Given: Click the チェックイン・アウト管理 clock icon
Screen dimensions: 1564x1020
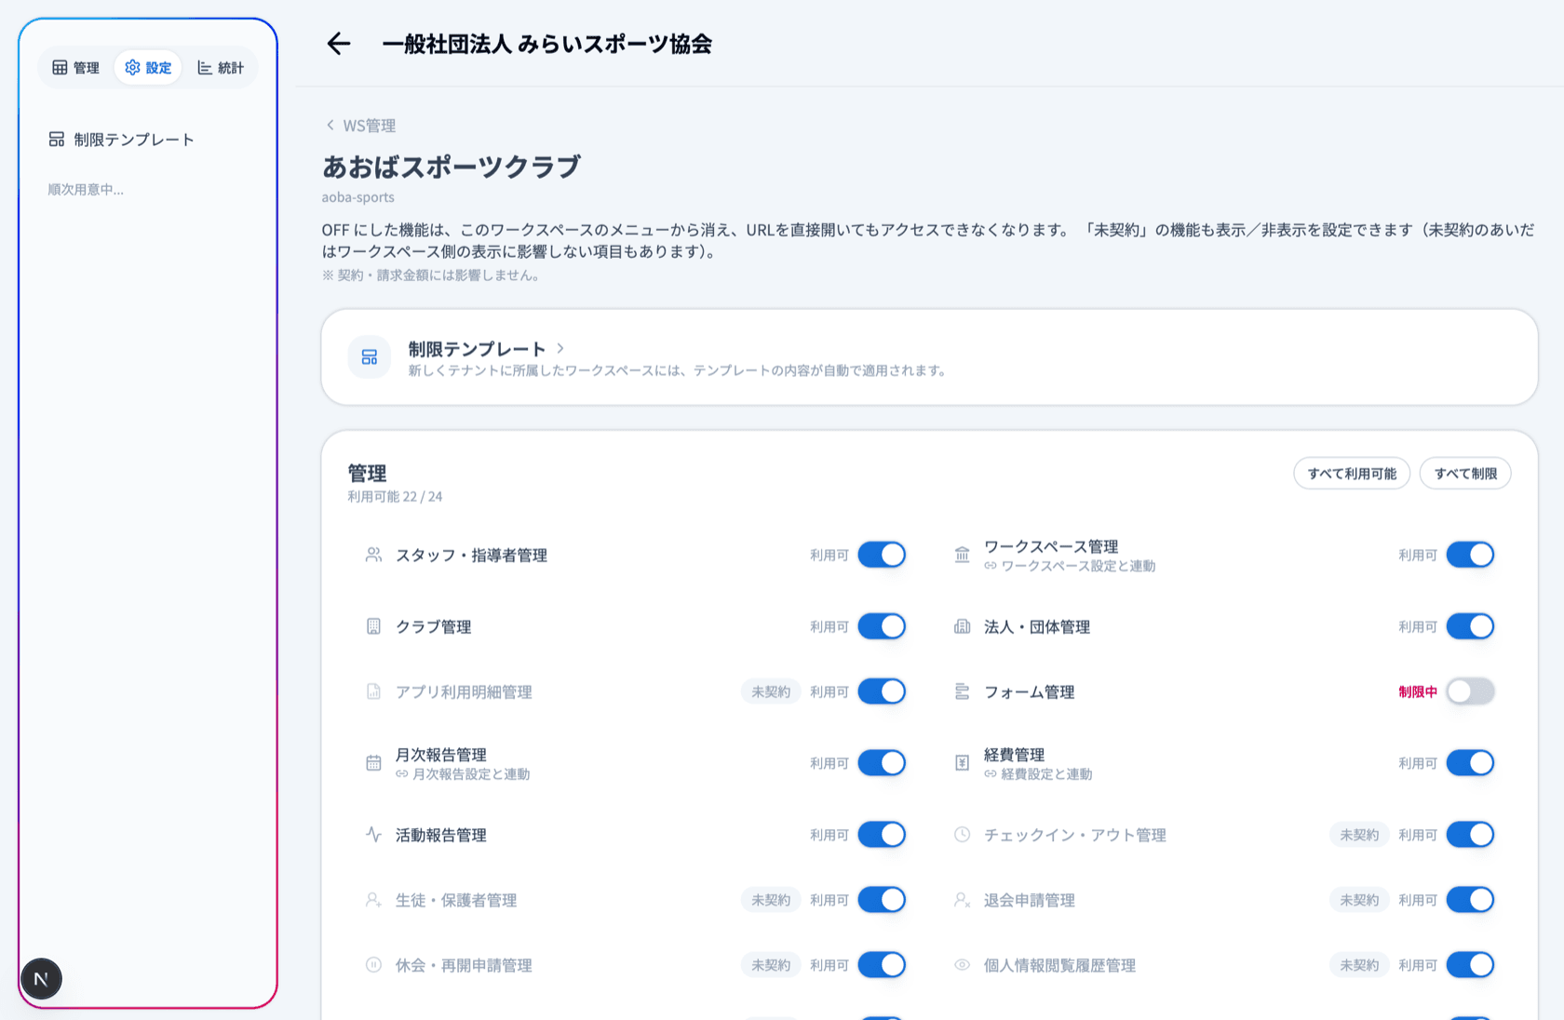Looking at the screenshot, I should [x=962, y=835].
